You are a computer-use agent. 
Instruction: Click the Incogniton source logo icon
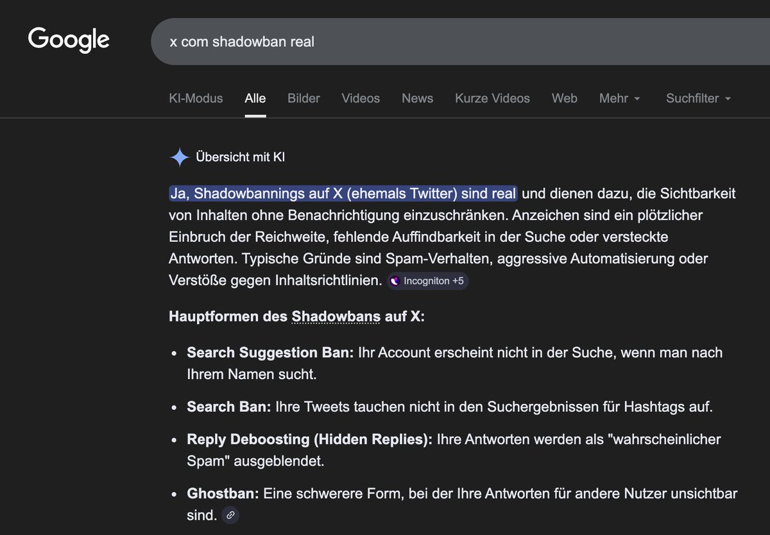[x=395, y=281]
